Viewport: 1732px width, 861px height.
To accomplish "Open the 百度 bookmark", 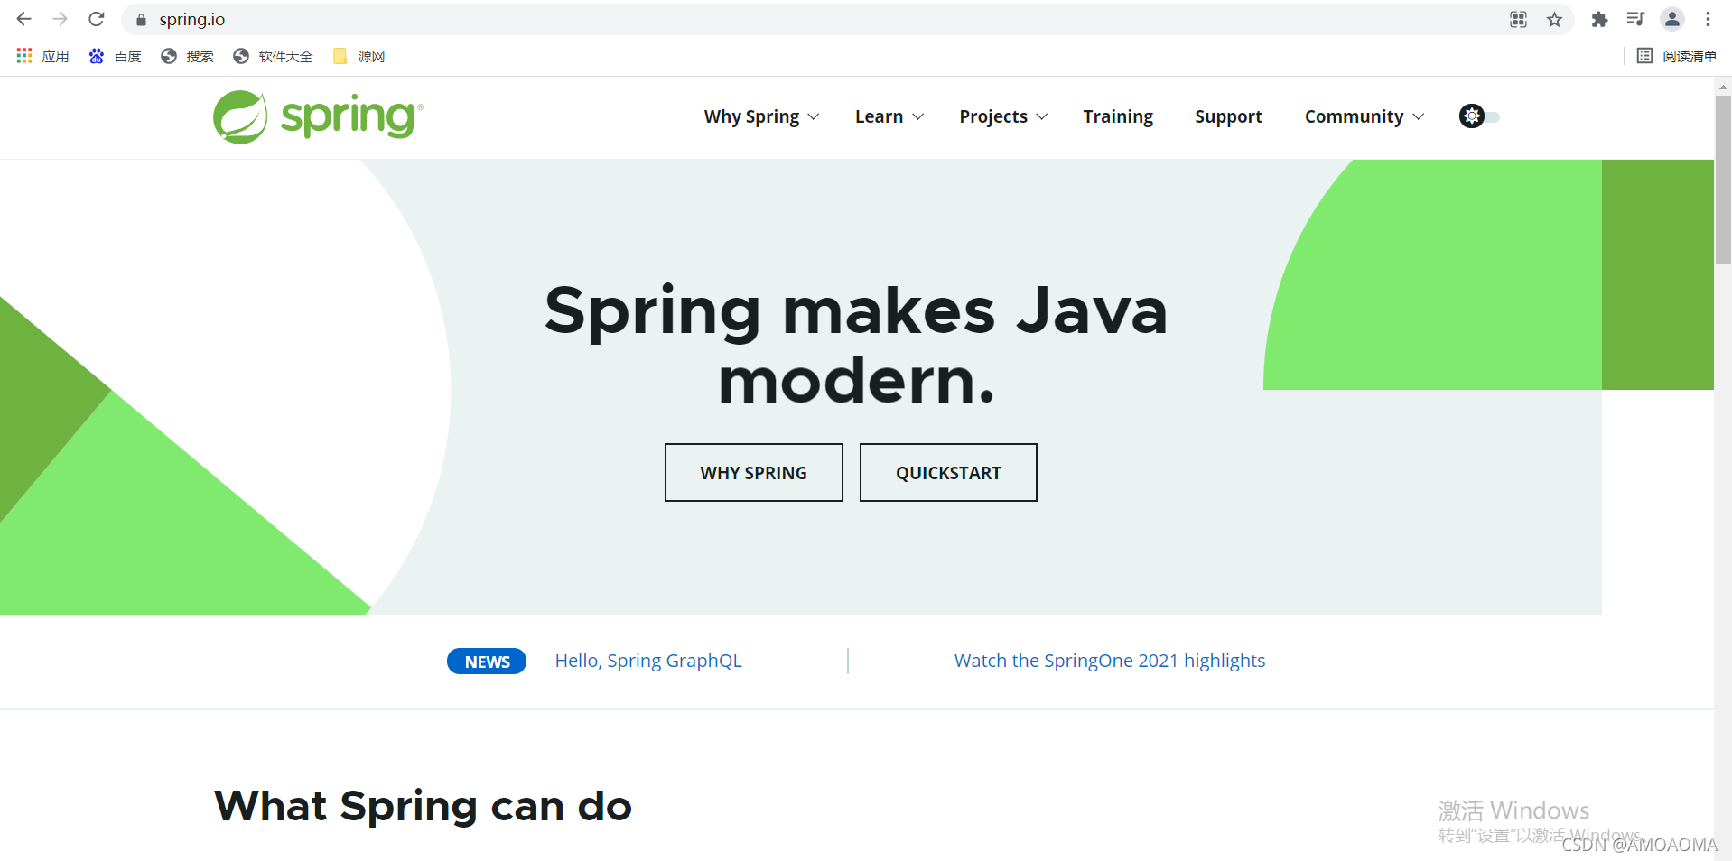I will [x=115, y=56].
